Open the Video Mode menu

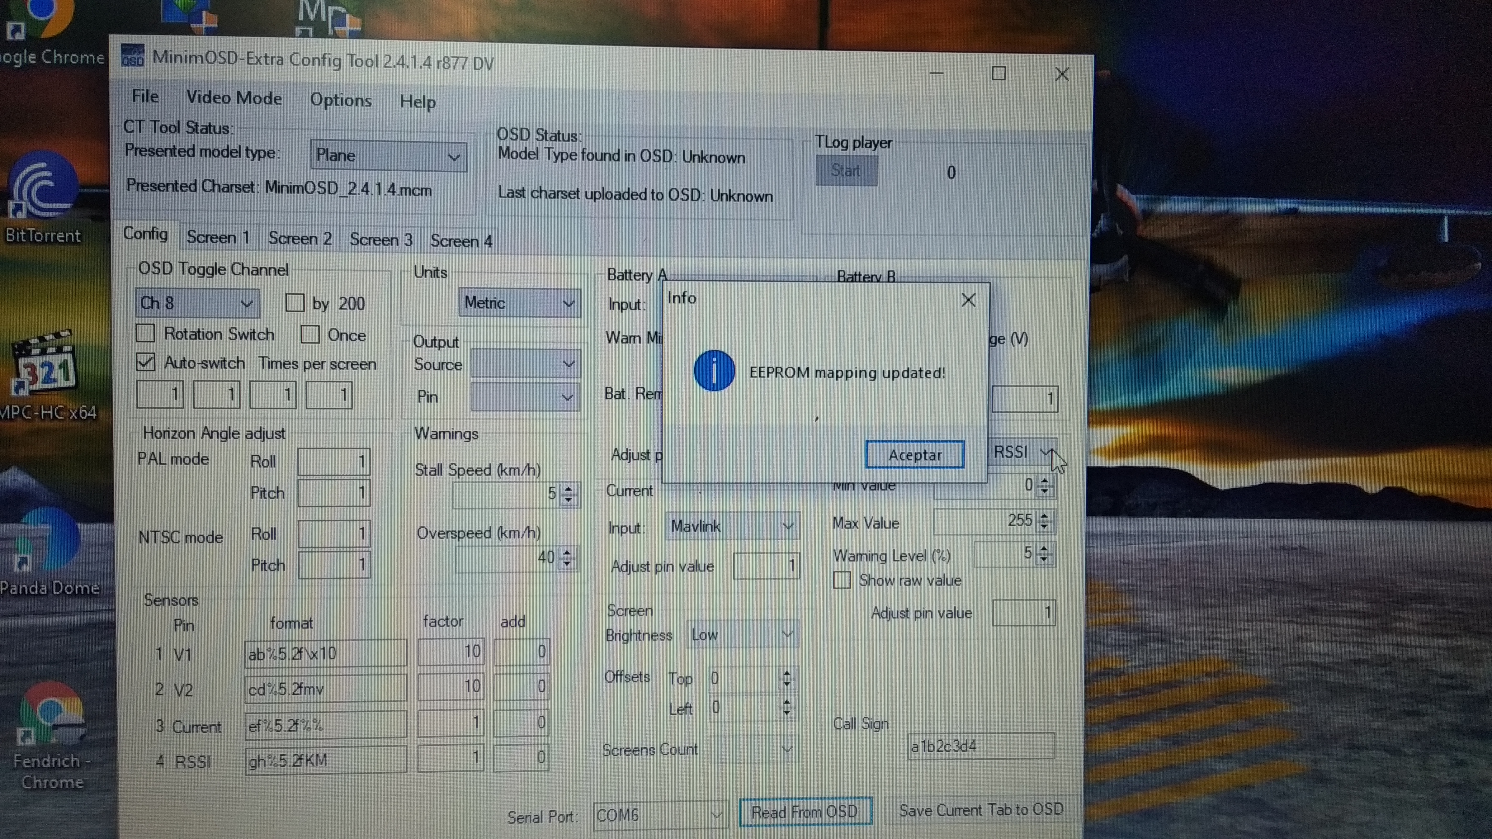point(234,98)
